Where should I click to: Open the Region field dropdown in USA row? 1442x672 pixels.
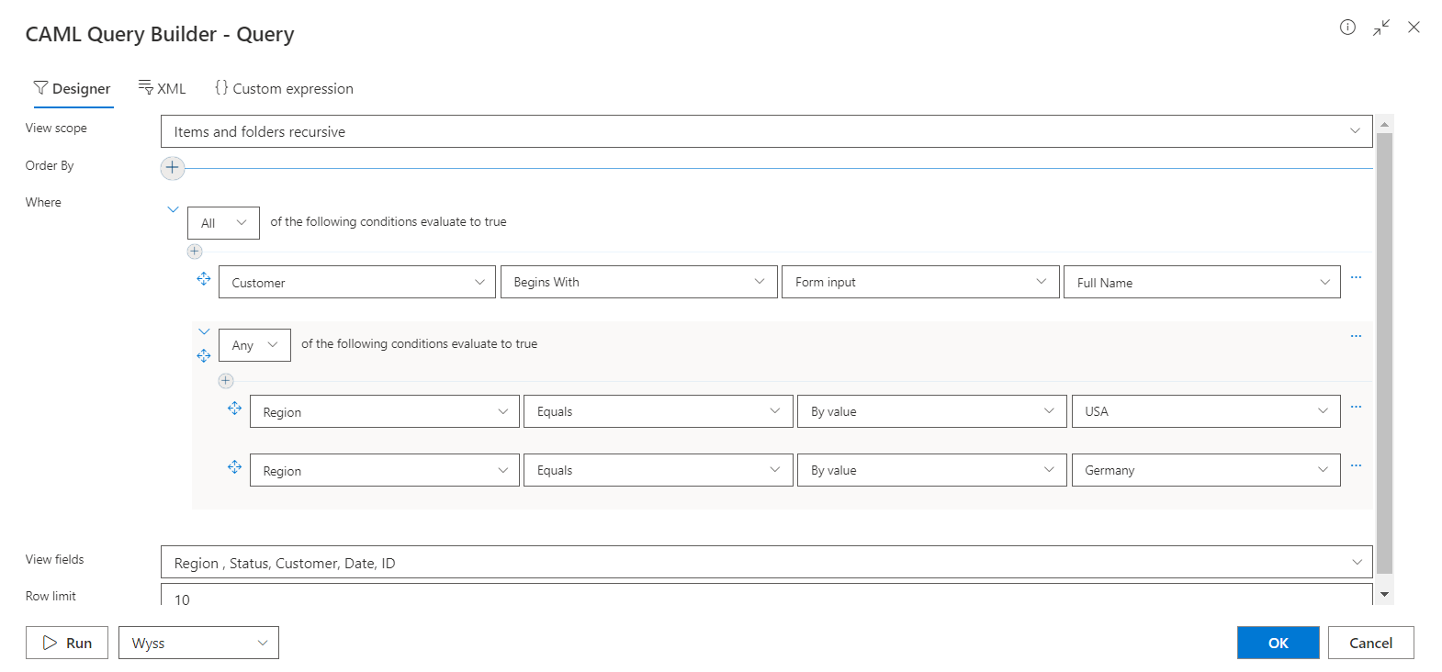(384, 411)
